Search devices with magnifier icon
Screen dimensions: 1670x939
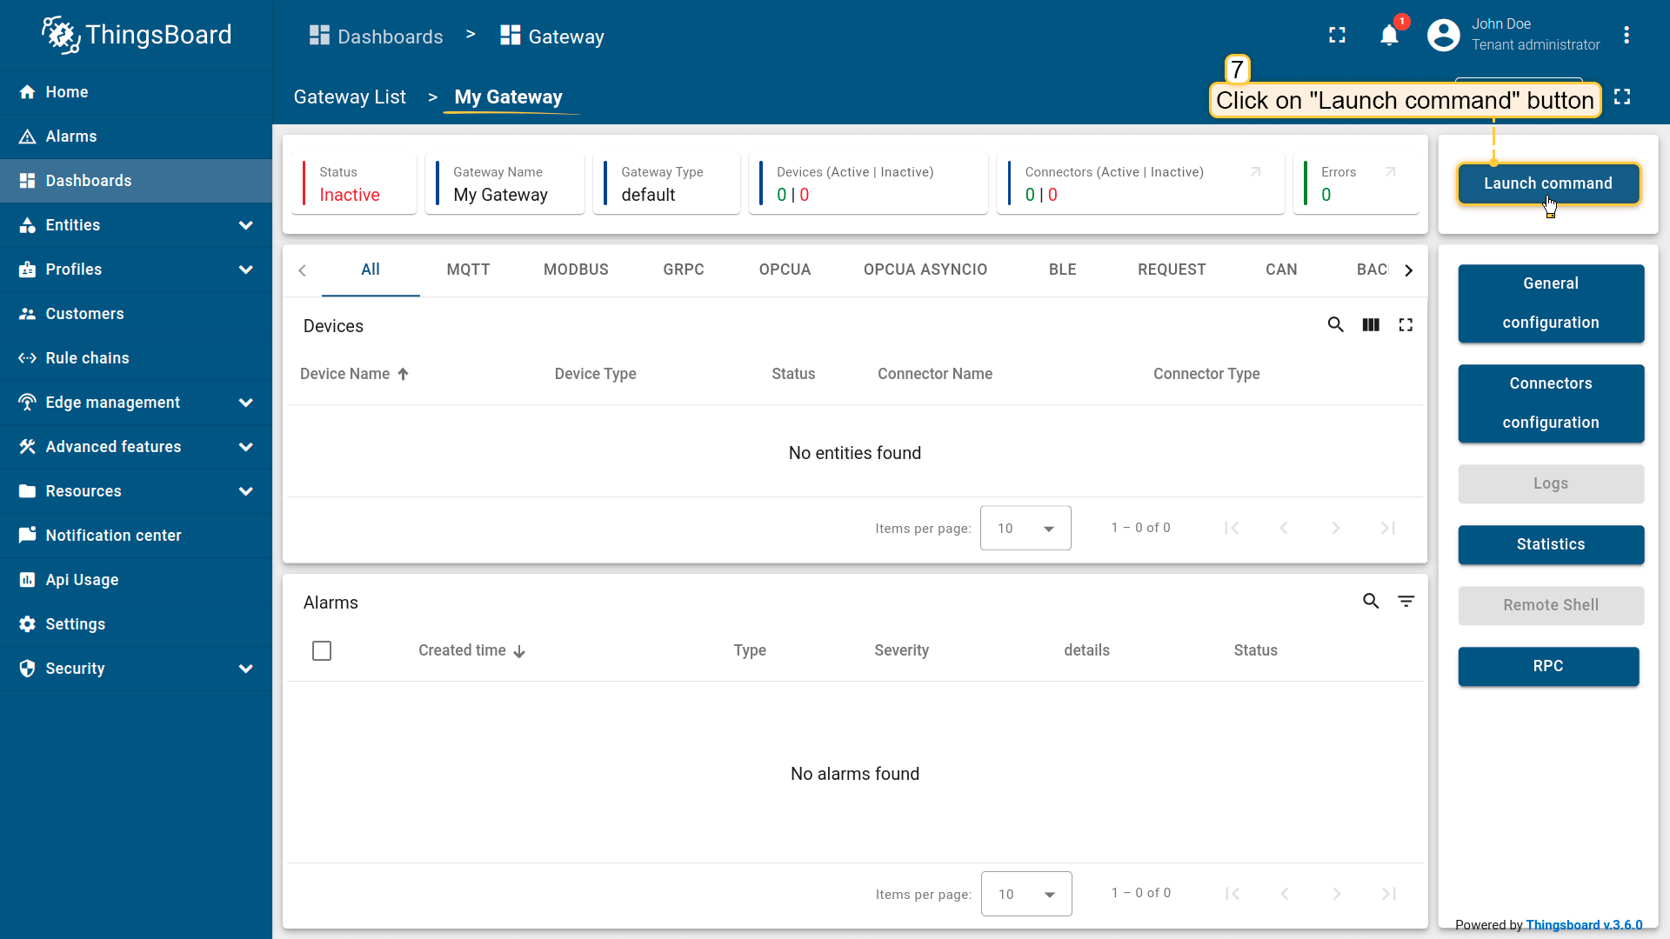click(1335, 325)
